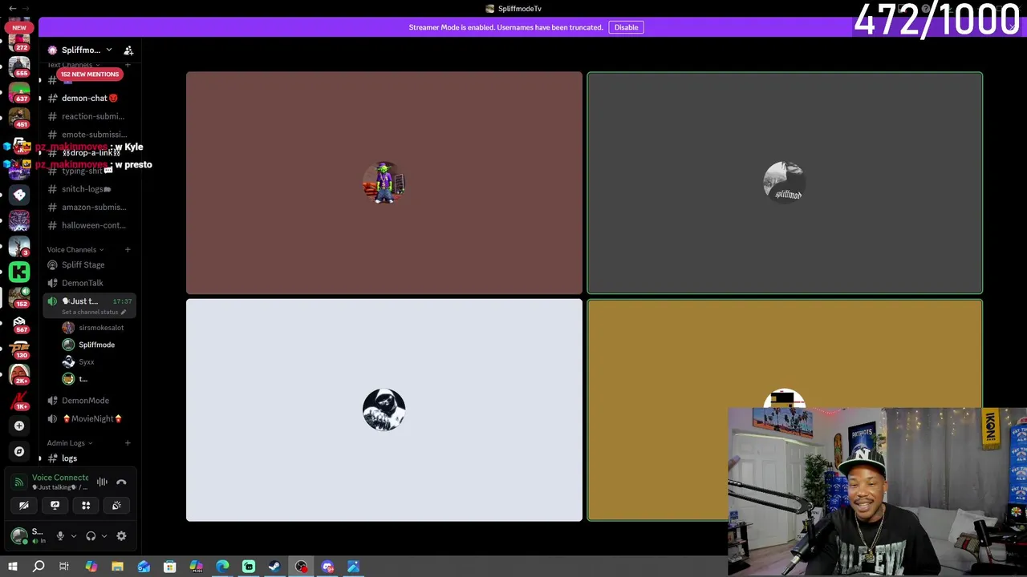Click the Voice Connected status text
This screenshot has height=577, width=1027.
tap(60, 478)
